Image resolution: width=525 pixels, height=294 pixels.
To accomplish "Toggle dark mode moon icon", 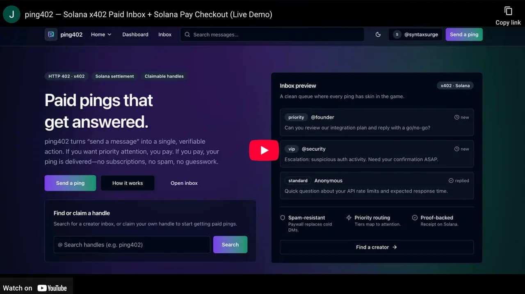I will coord(378,34).
